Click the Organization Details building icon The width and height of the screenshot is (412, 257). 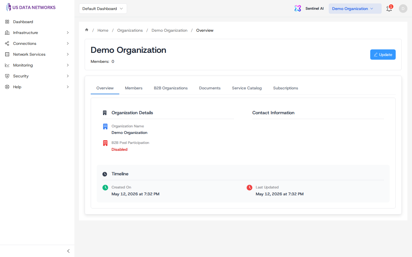(105, 113)
